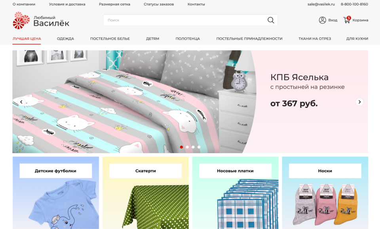Select the Лучшая цена tab

27,39
